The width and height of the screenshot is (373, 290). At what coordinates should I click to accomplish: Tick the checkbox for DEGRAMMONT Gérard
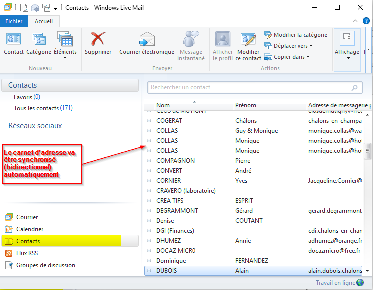coord(149,210)
